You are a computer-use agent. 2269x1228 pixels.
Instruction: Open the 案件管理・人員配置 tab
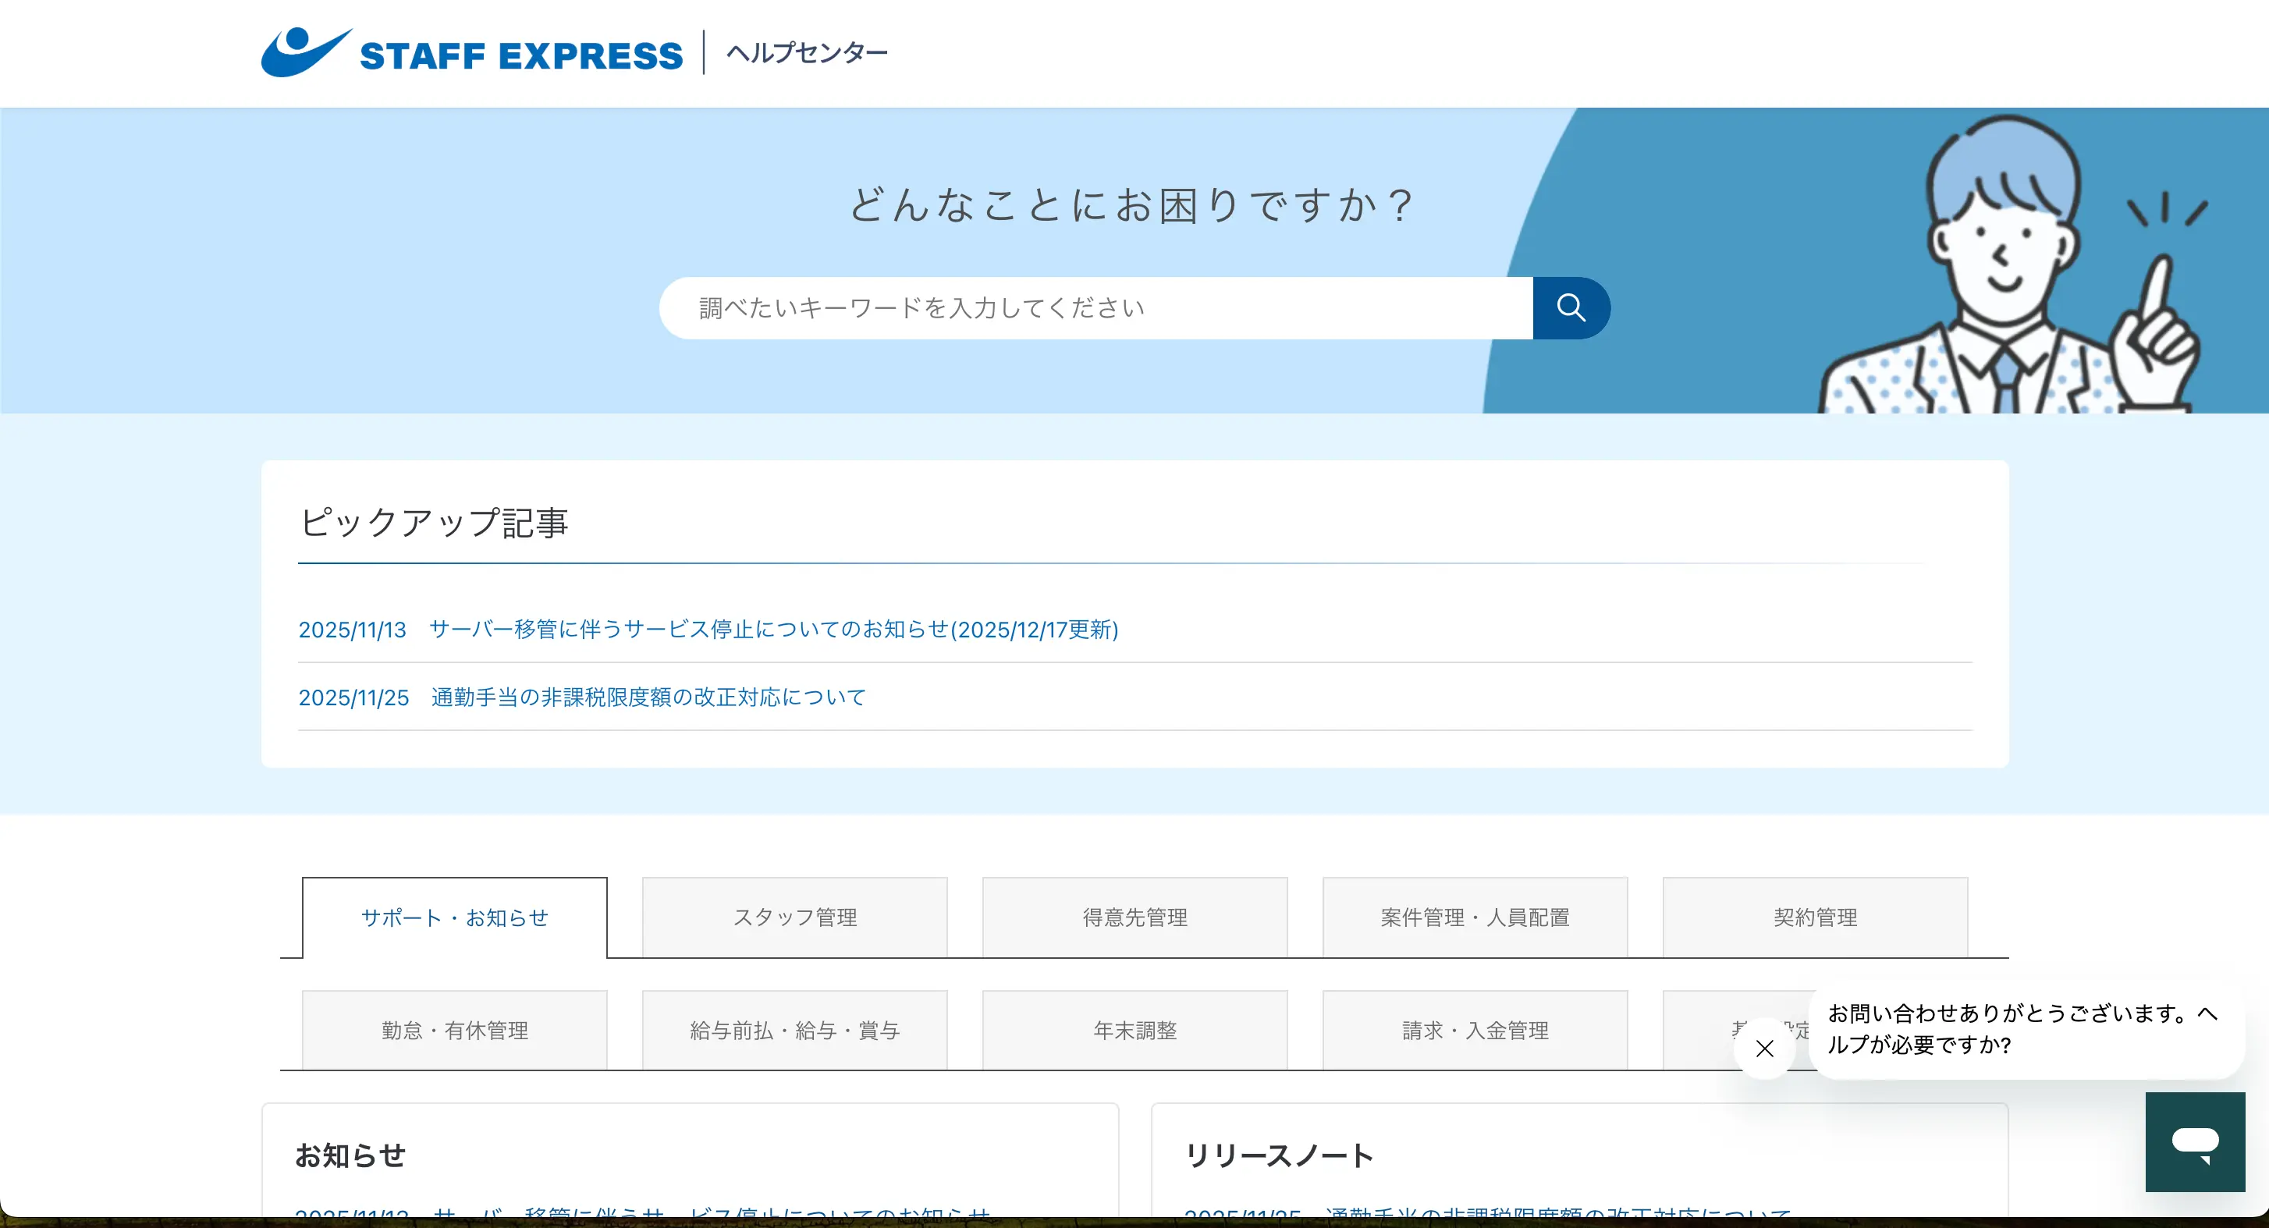tap(1475, 917)
